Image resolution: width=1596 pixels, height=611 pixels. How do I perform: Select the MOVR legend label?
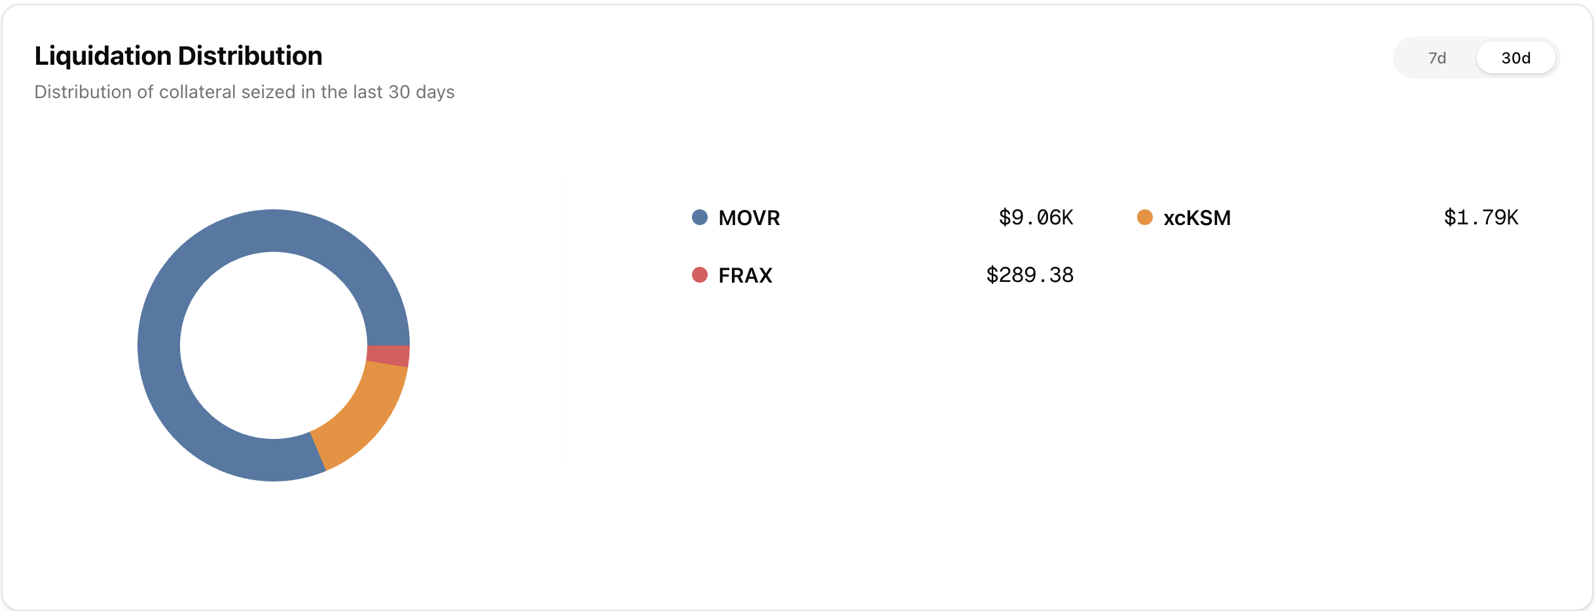(749, 218)
